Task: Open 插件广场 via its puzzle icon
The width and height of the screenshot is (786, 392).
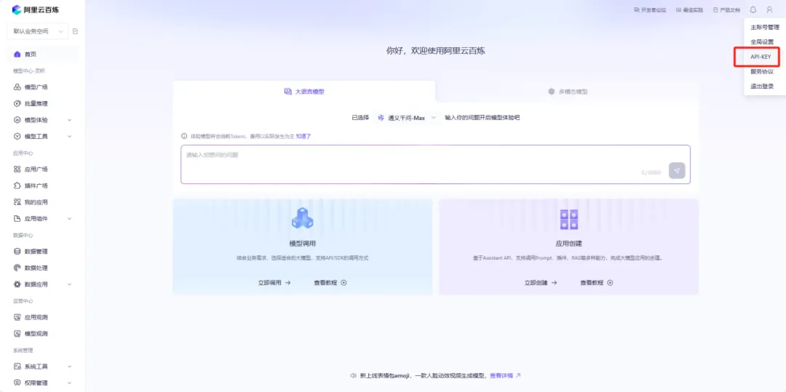Action: [x=17, y=185]
